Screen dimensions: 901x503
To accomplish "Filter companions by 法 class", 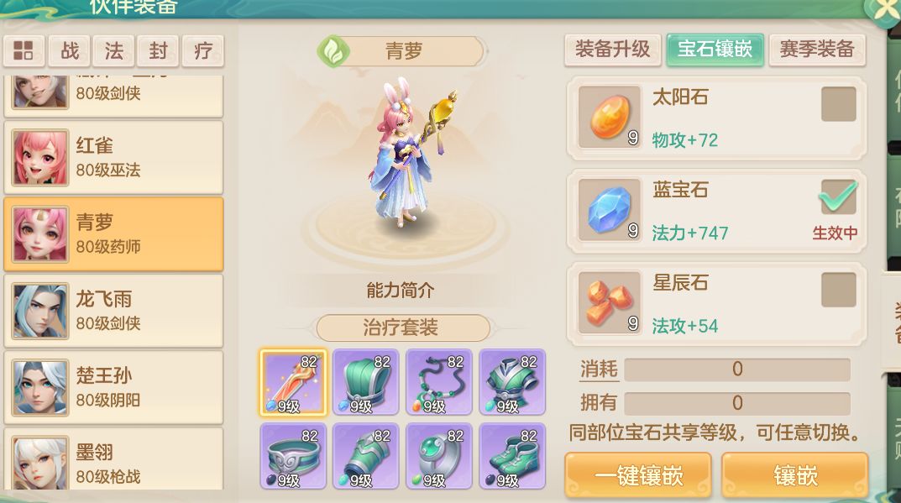I will [113, 50].
